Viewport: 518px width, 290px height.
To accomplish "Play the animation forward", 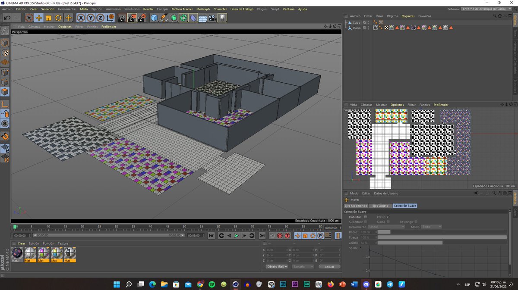I will [x=237, y=236].
